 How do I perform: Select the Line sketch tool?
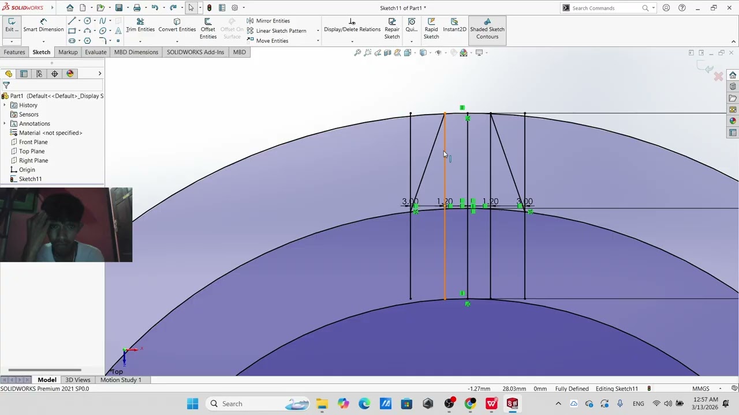pyautogui.click(x=72, y=21)
